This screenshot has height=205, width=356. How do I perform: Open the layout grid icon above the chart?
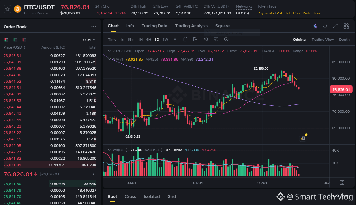click(346, 26)
